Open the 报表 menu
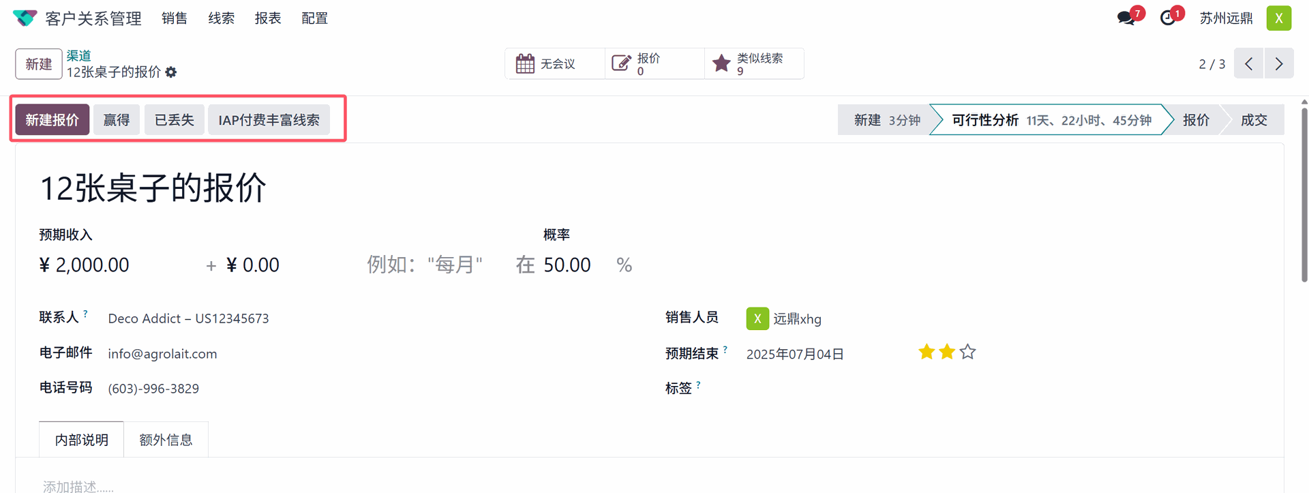1309x493 pixels. 268,18
